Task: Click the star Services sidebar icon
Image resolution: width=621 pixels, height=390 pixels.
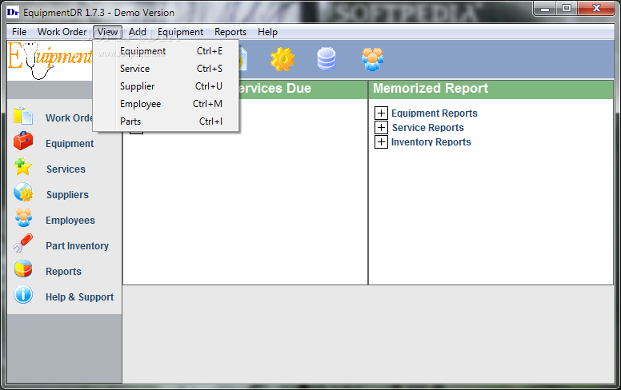Action: point(23,167)
